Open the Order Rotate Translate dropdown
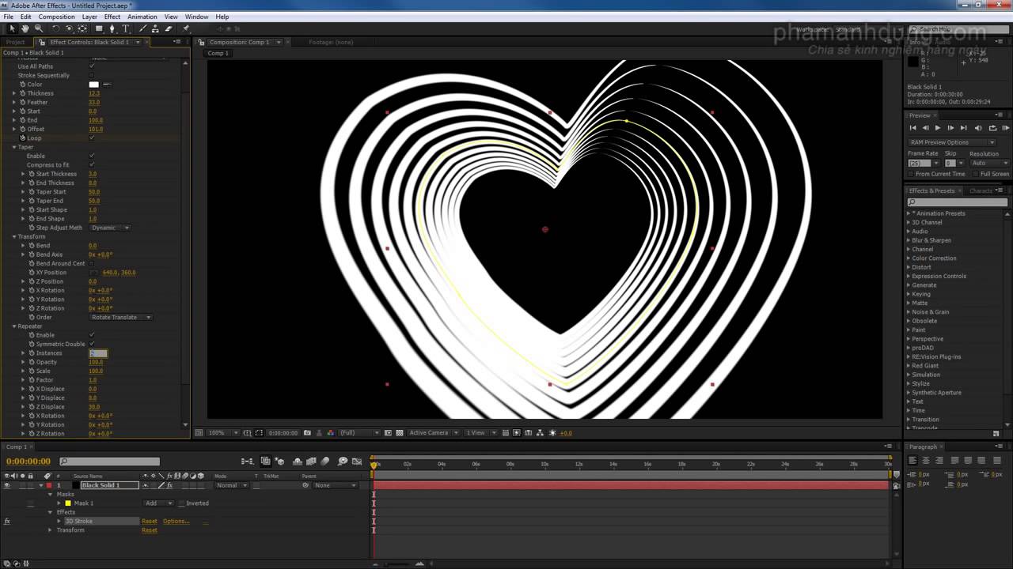Viewport: 1013px width, 569px height. (121, 317)
